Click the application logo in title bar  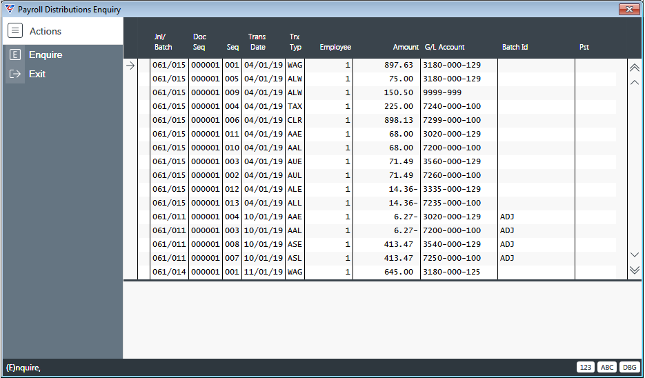point(10,9)
